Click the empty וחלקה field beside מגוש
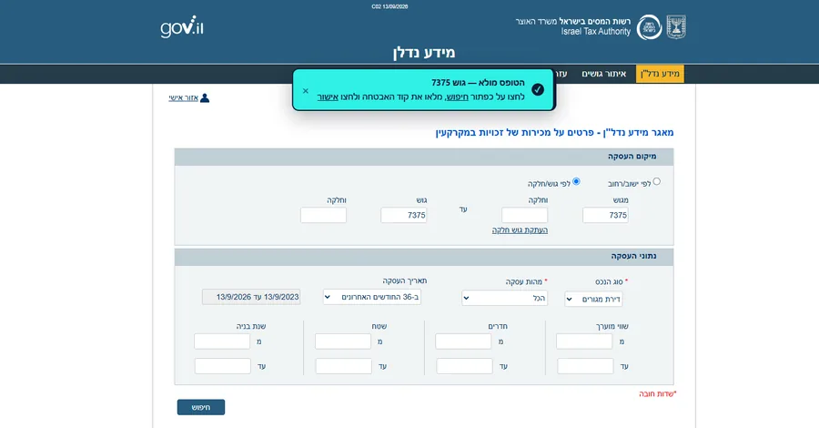The image size is (819, 428). 524,215
